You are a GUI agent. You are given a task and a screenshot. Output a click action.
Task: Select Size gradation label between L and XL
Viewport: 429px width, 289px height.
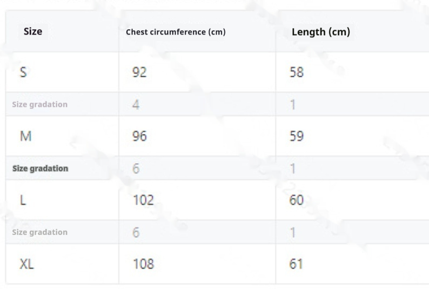click(40, 232)
